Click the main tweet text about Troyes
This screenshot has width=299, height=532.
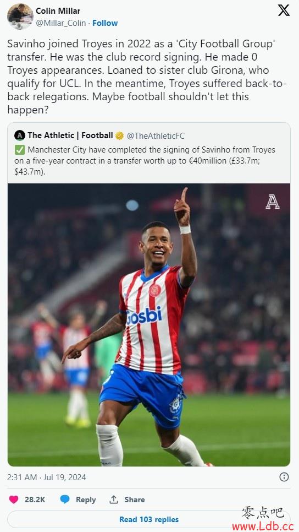click(147, 77)
